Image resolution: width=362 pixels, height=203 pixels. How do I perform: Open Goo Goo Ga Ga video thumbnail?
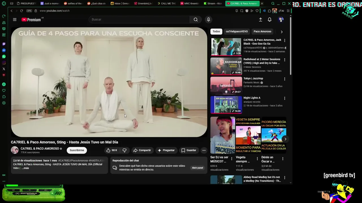tap(226, 47)
